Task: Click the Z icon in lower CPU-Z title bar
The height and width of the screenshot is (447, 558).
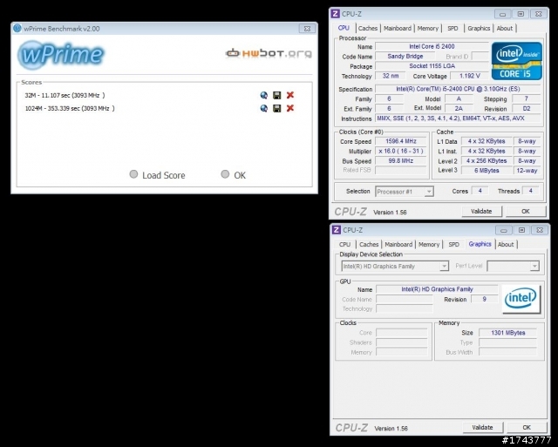Action: 337,230
